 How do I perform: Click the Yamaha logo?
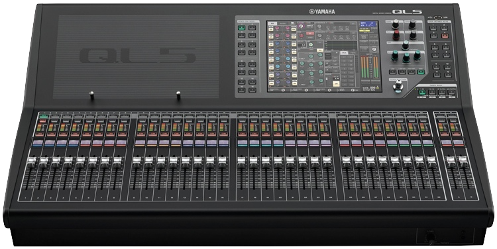tap(321, 12)
